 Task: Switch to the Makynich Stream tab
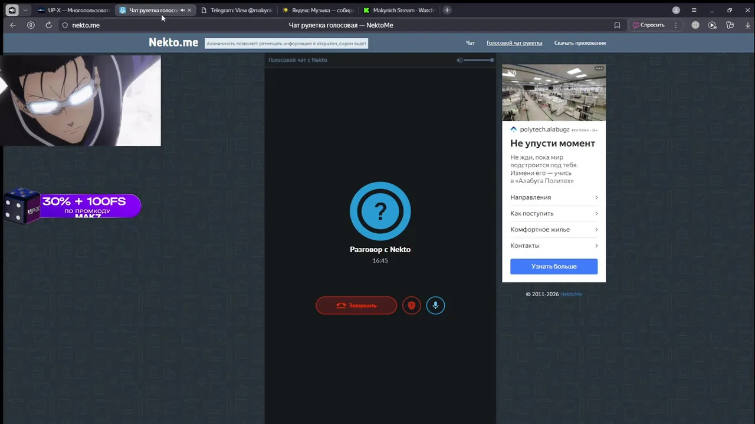399,10
